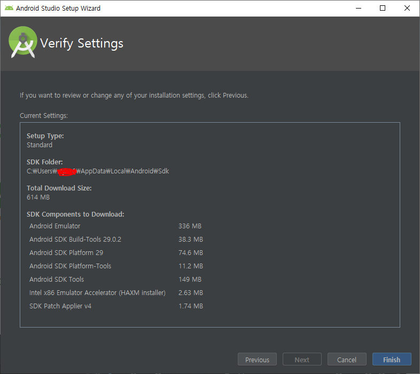The image size is (420, 374).
Task: Select the 'Android Emulator' row
Action: pyautogui.click(x=115, y=226)
